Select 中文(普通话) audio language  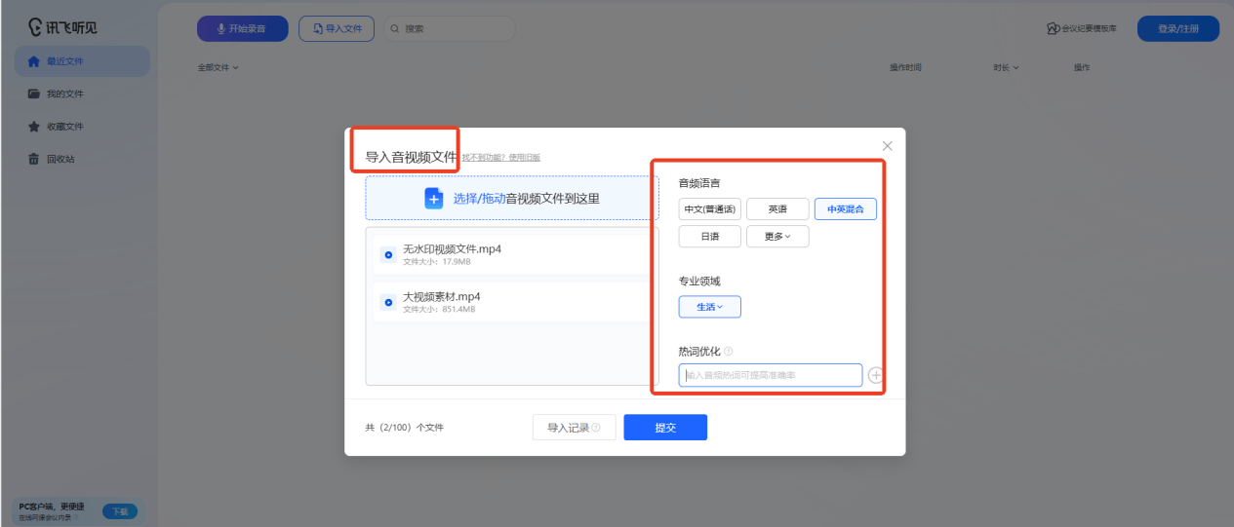tap(710, 209)
